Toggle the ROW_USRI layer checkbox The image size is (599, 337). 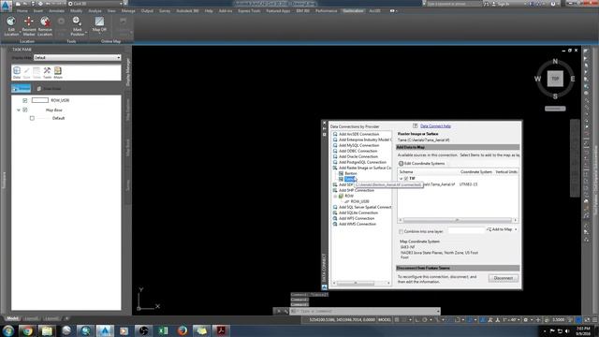pyautogui.click(x=25, y=100)
